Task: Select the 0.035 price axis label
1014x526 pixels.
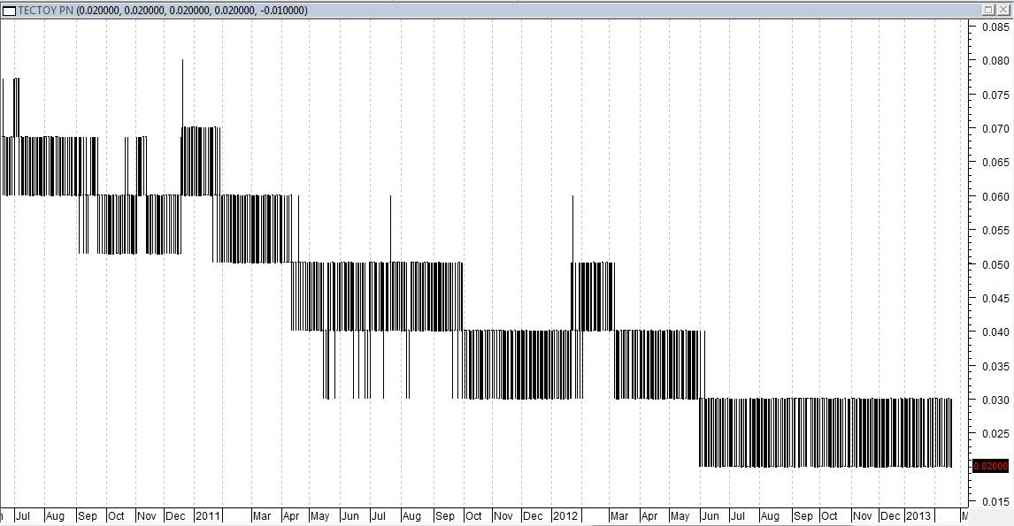Action: (995, 366)
